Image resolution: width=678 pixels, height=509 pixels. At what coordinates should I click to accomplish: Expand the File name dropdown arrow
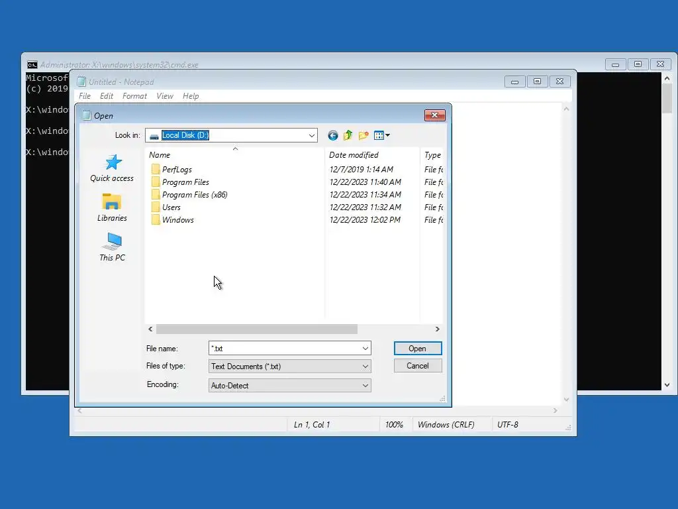click(365, 349)
